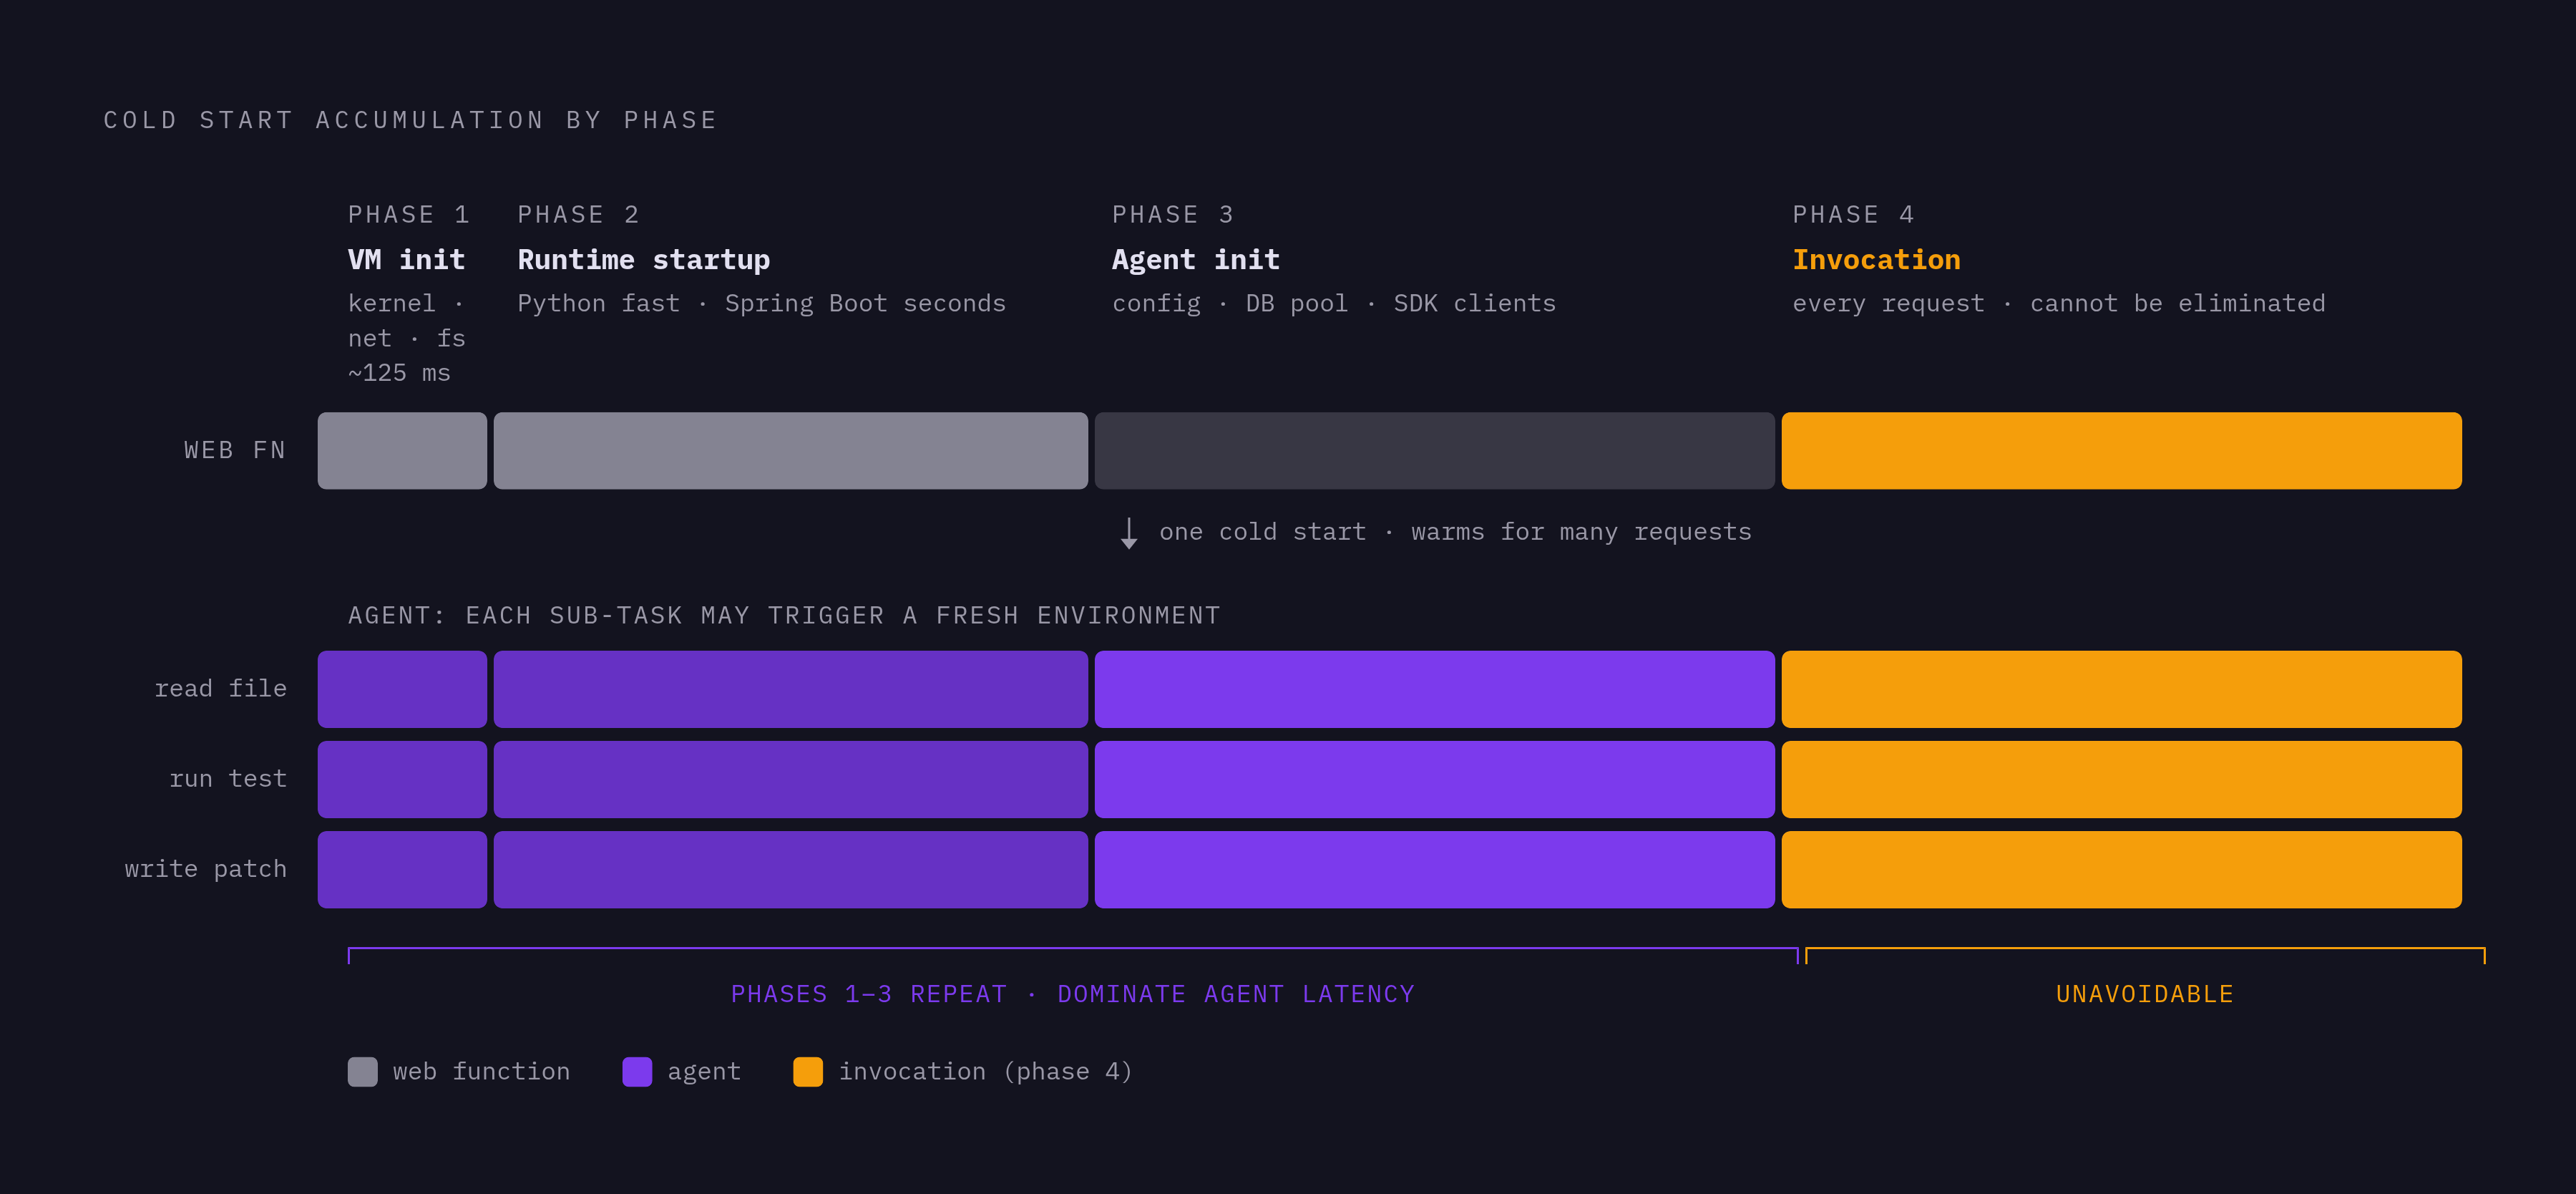Click the read file Agent init purple bar
Screen dimensions: 2576x1194
1435,689
